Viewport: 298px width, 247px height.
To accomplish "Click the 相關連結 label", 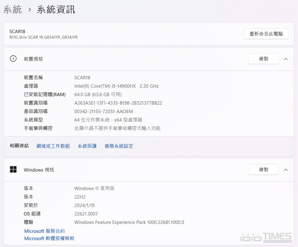I will point(19,146).
